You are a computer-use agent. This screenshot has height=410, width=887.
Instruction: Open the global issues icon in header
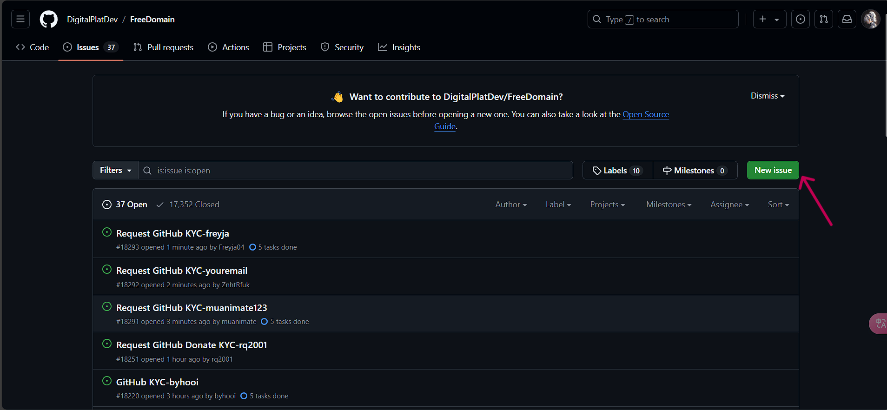(801, 19)
